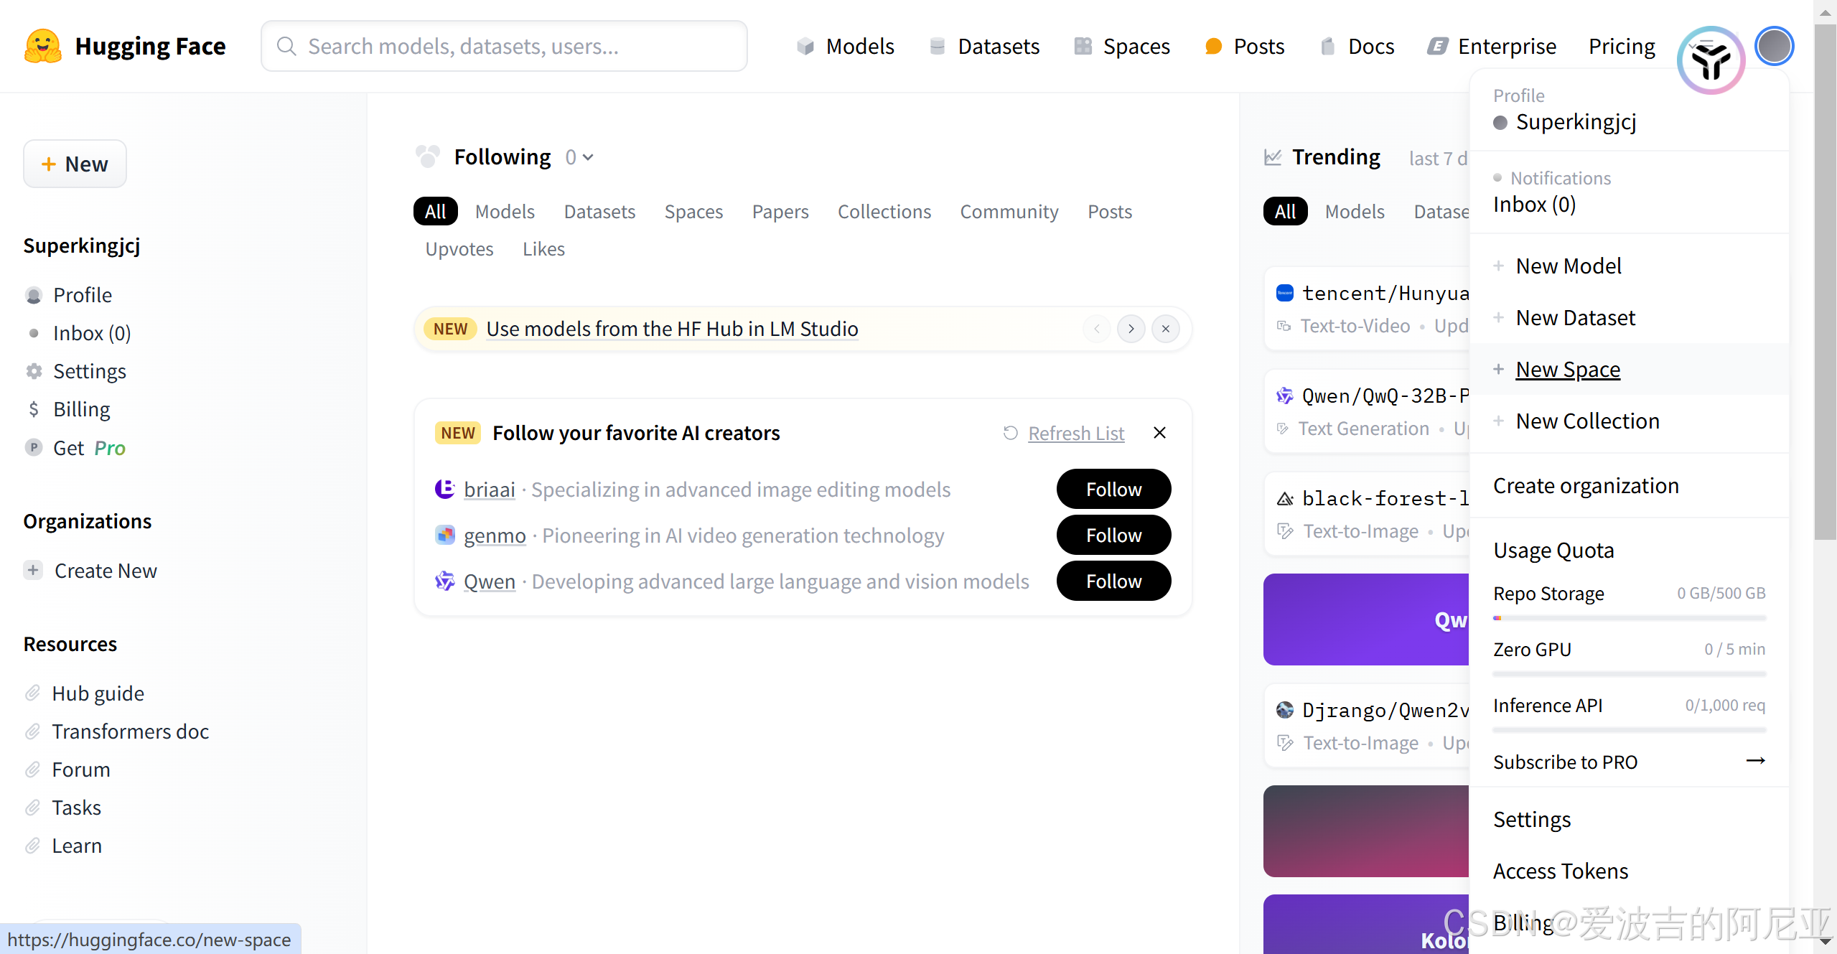The image size is (1837, 954).
Task: Click the Refresh List circular arrow icon
Action: [1010, 433]
